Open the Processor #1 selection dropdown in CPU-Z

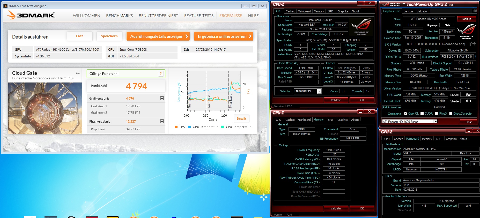pos(320,91)
